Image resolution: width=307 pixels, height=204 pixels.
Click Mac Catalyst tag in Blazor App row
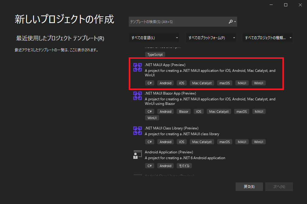[x=219, y=112]
